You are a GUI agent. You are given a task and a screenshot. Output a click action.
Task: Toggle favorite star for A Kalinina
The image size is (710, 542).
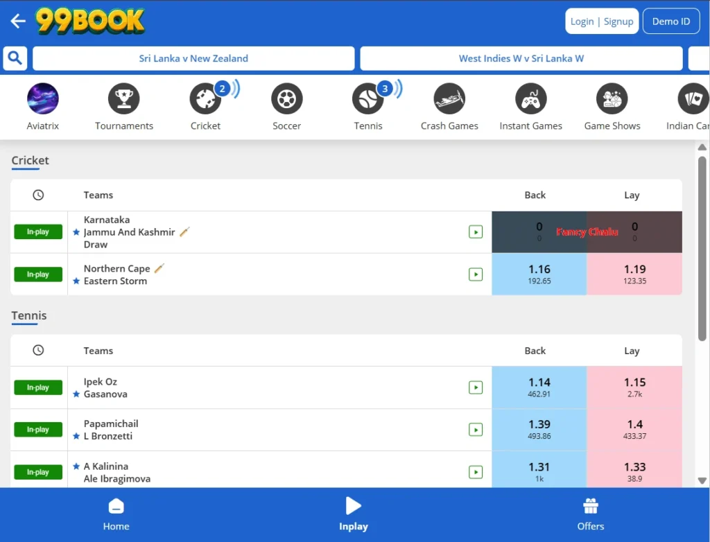pos(76,466)
